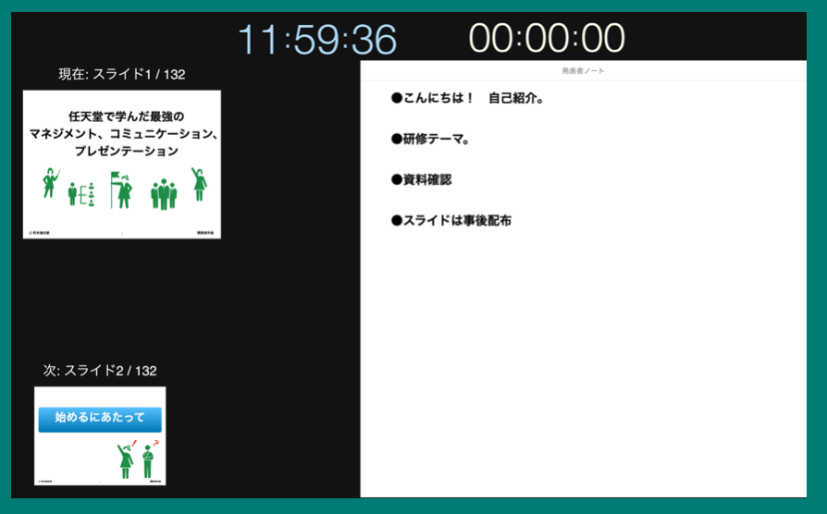Click the 発表者ノート header
Screen dimensions: 827x514
click(x=583, y=70)
